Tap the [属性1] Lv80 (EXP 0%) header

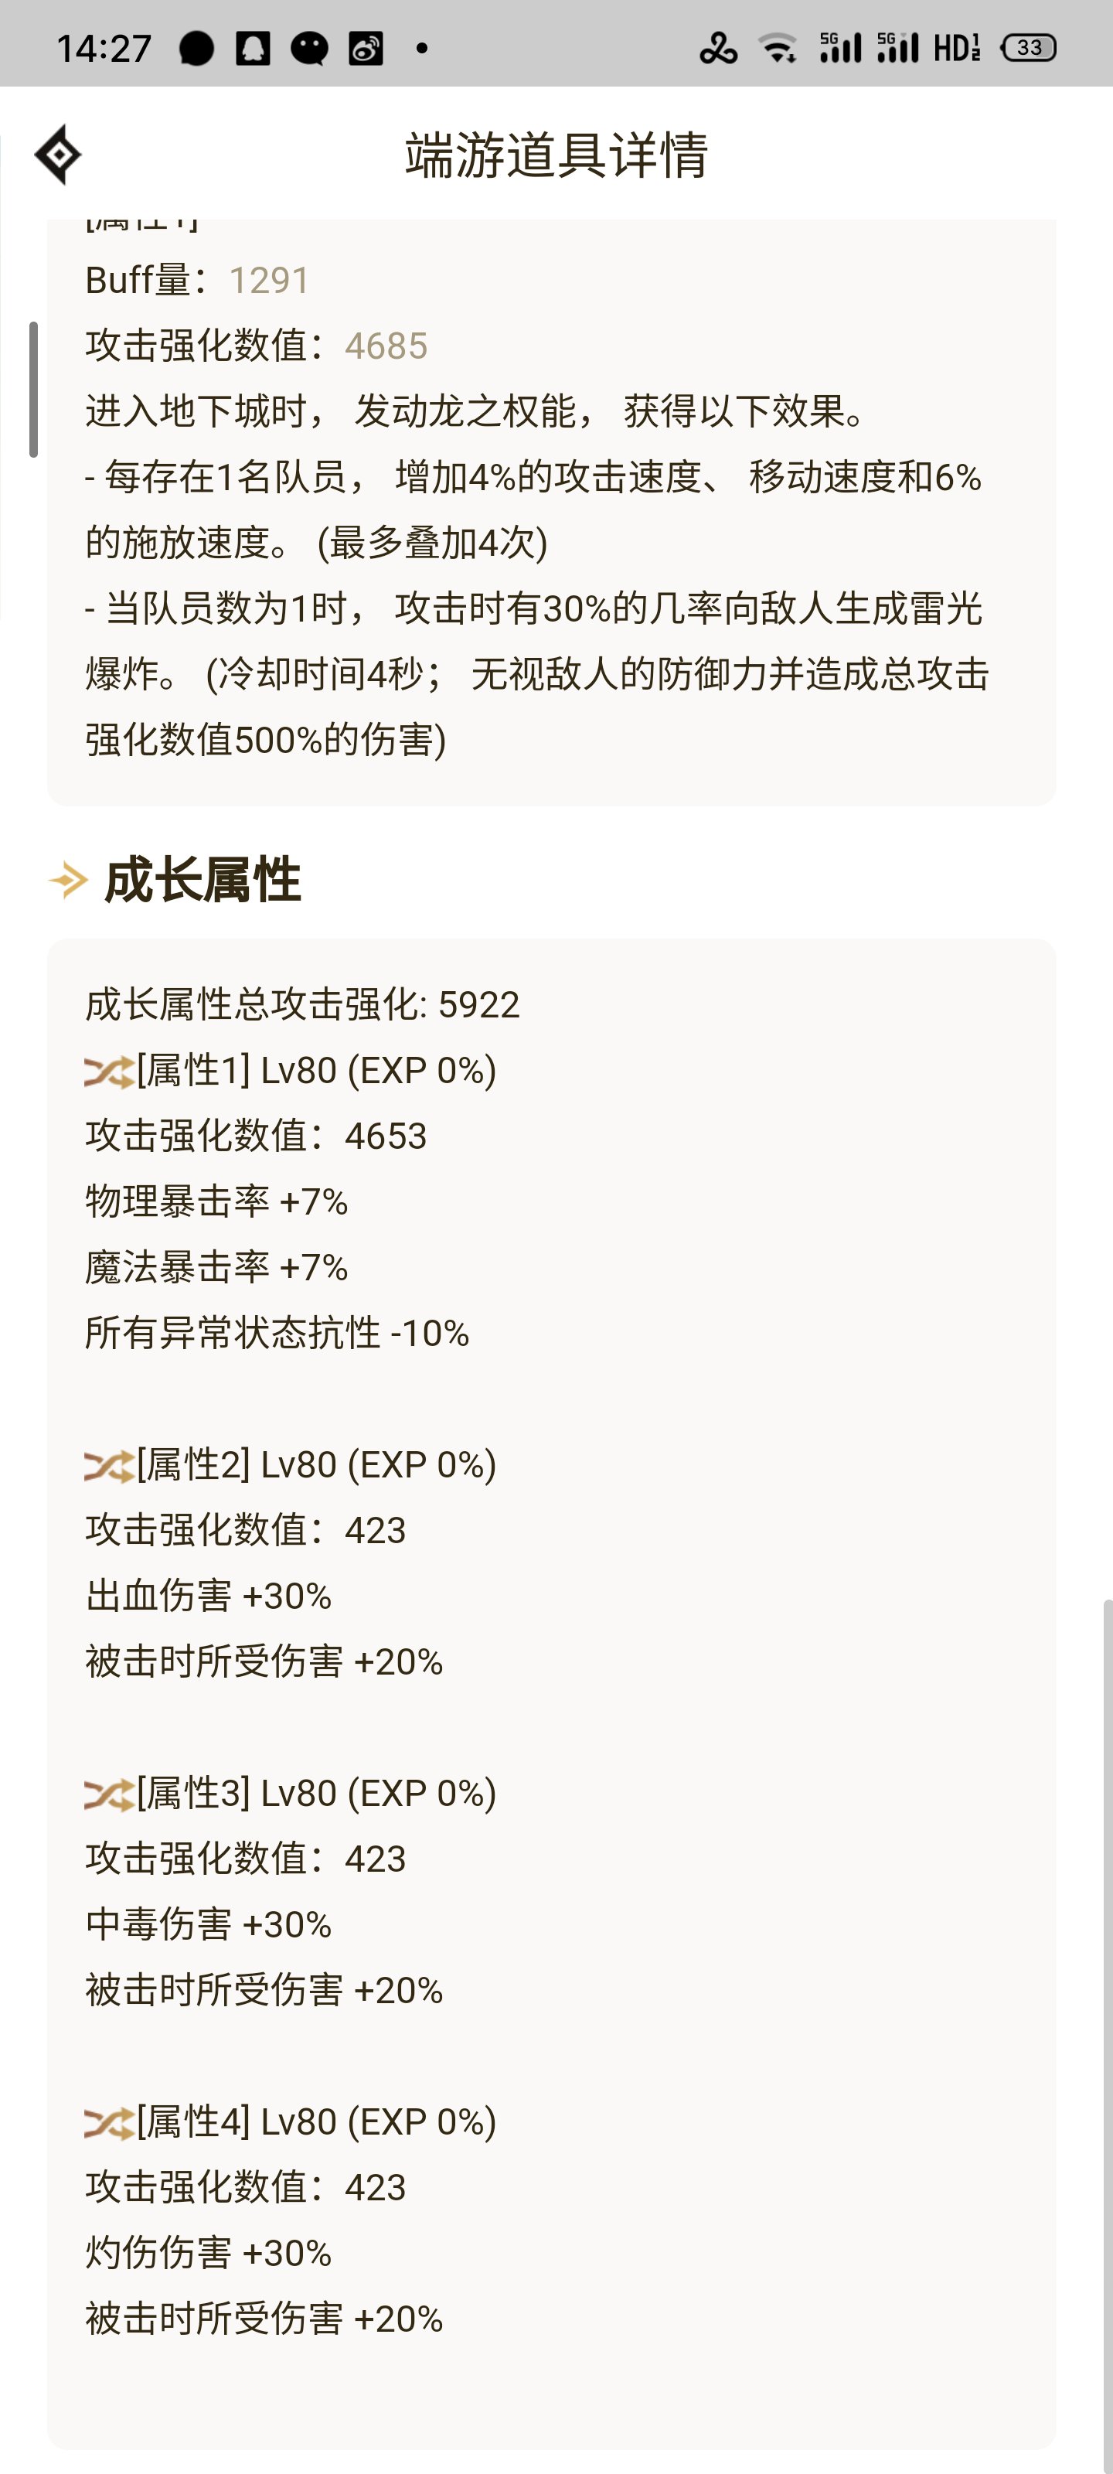click(316, 1070)
